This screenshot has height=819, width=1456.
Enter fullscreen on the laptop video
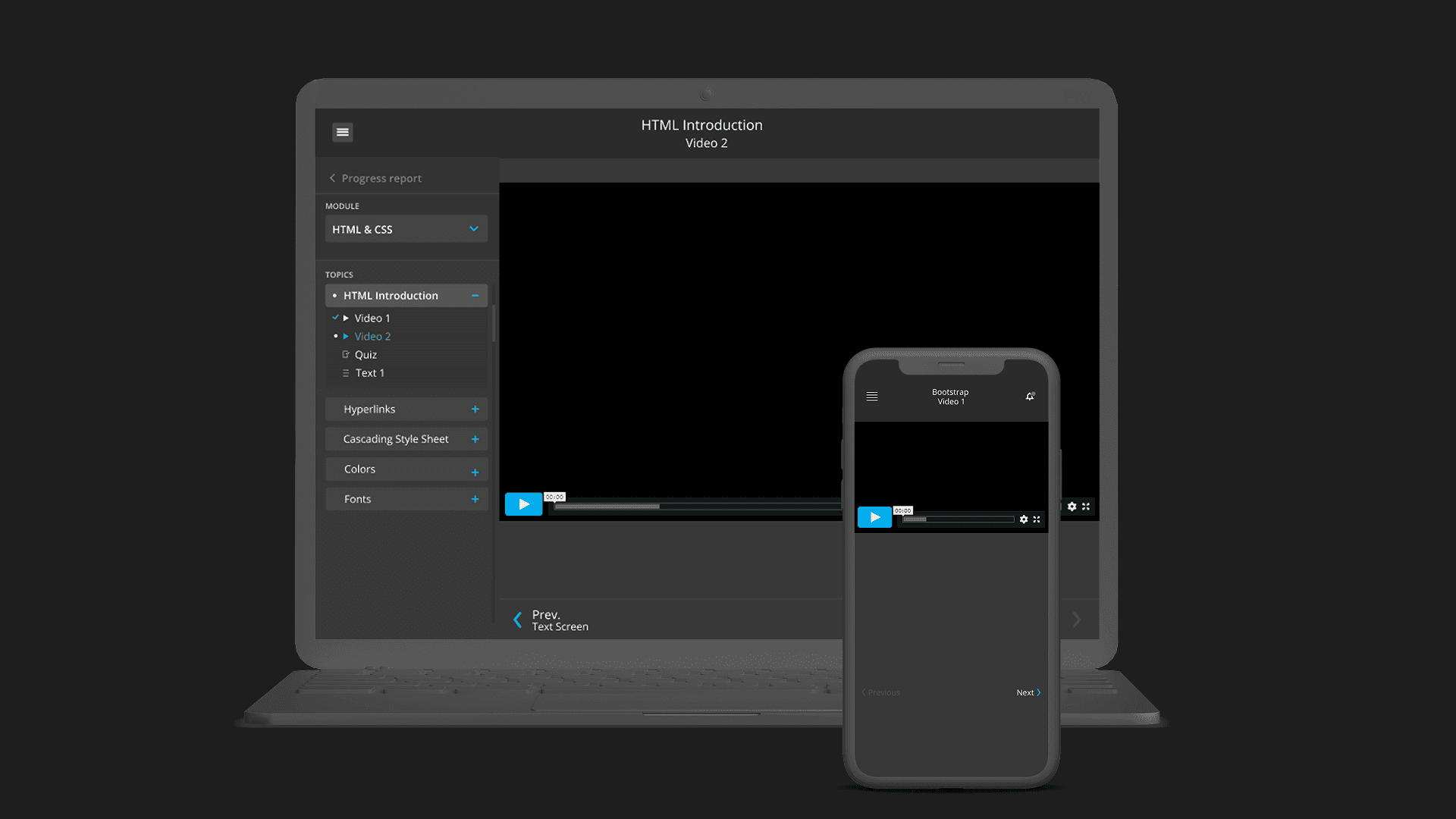point(1086,507)
